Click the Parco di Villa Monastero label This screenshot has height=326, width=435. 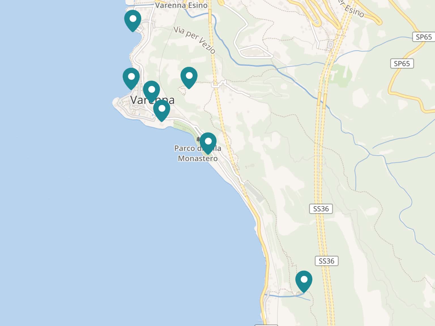click(x=198, y=153)
